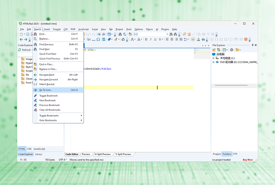Click the toolbar Find Next binoculars icon
Screen dimensions: 275x185
pos(175,34)
